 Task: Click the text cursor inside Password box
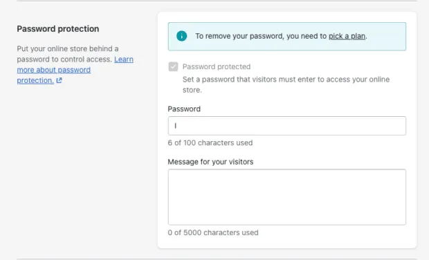point(175,126)
